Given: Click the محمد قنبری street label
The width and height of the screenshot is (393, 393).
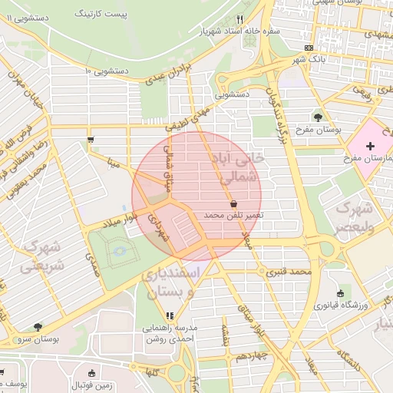Looking at the screenshot, I should 289,272.
